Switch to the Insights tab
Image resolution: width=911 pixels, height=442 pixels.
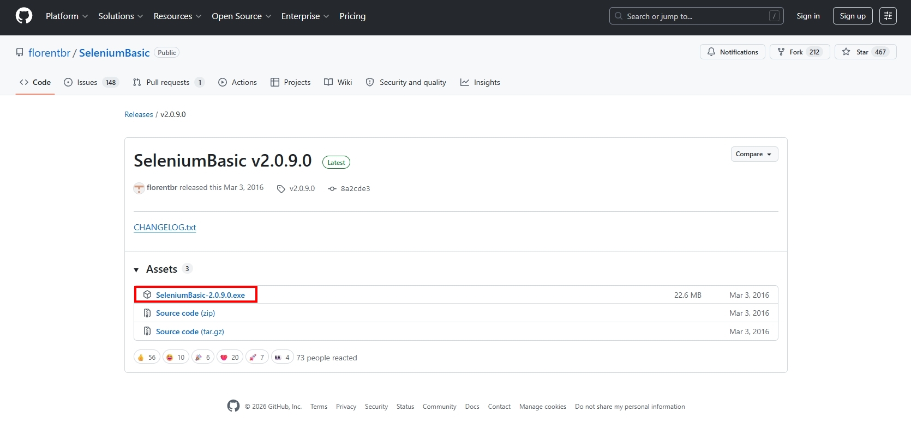(x=480, y=82)
